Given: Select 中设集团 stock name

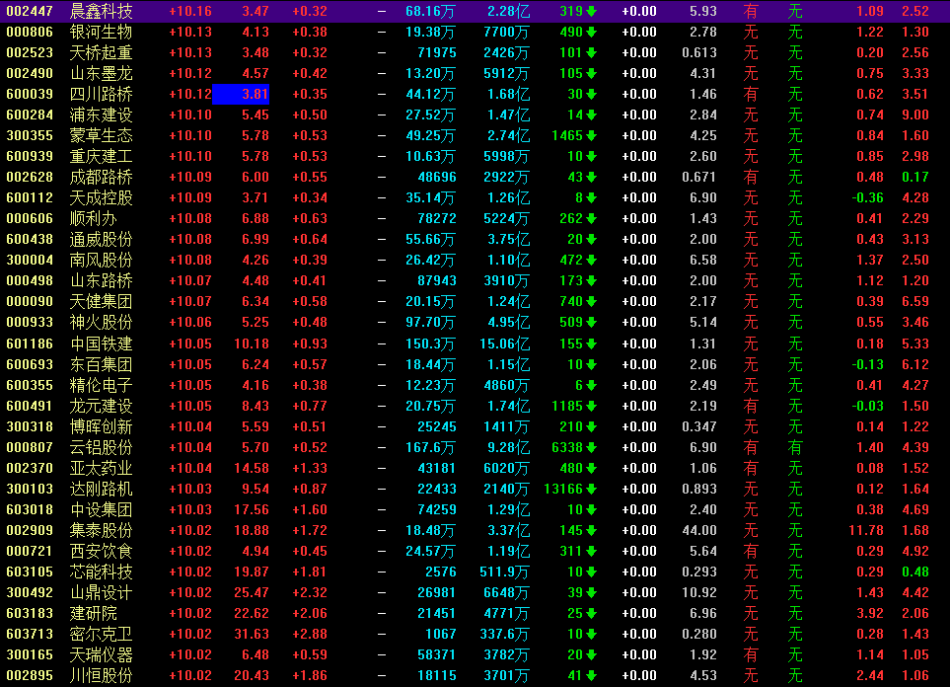Looking at the screenshot, I should click(101, 509).
